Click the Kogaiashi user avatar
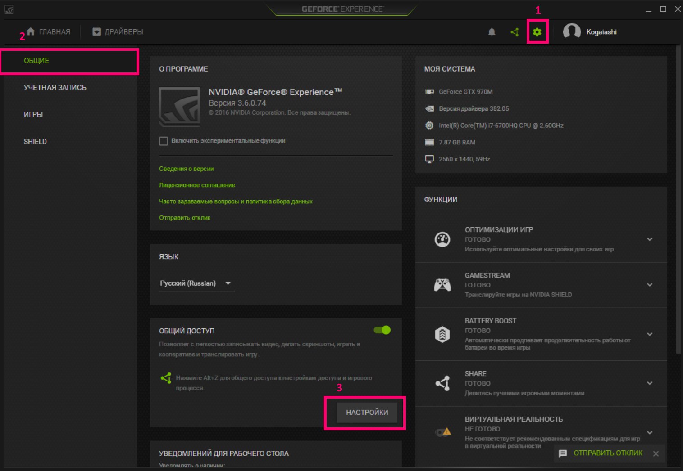Viewport: 683px width, 471px height. coord(572,31)
